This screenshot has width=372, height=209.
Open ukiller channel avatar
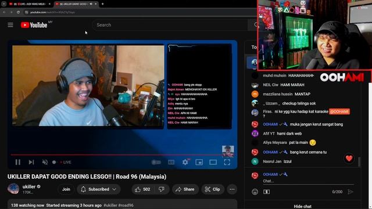coord(13,189)
